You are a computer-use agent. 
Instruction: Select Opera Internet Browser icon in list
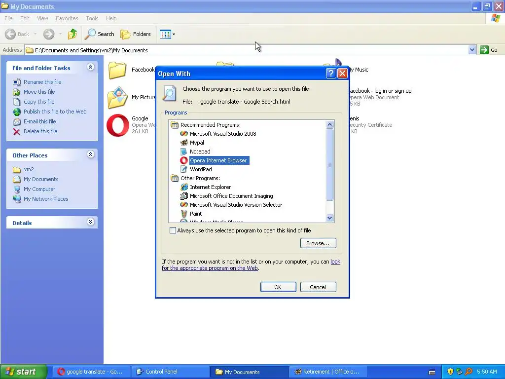point(184,160)
